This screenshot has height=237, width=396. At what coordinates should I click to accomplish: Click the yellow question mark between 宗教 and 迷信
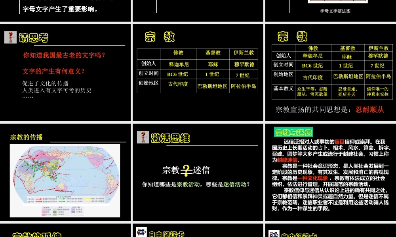tap(187, 171)
